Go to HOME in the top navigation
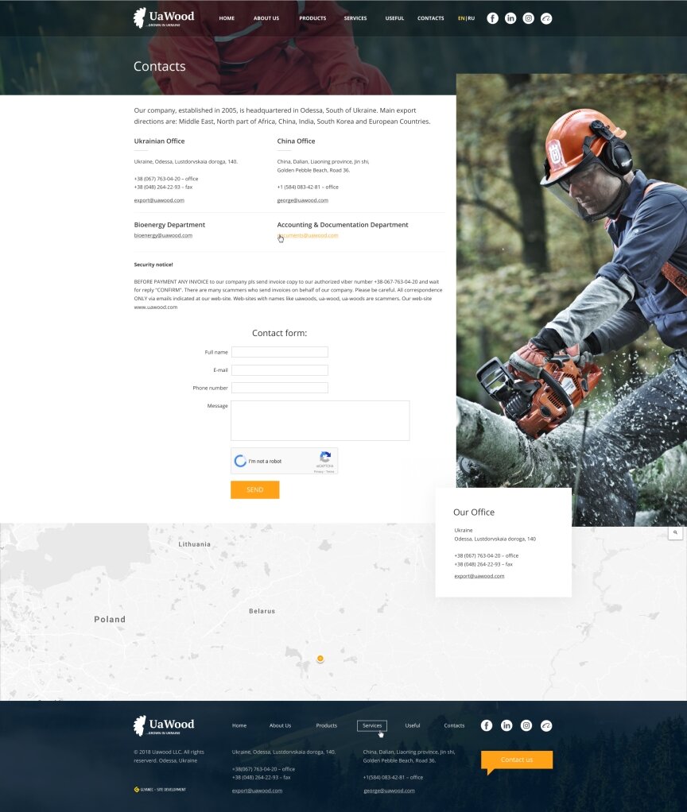Screen dimensions: 687x812 tap(227, 18)
